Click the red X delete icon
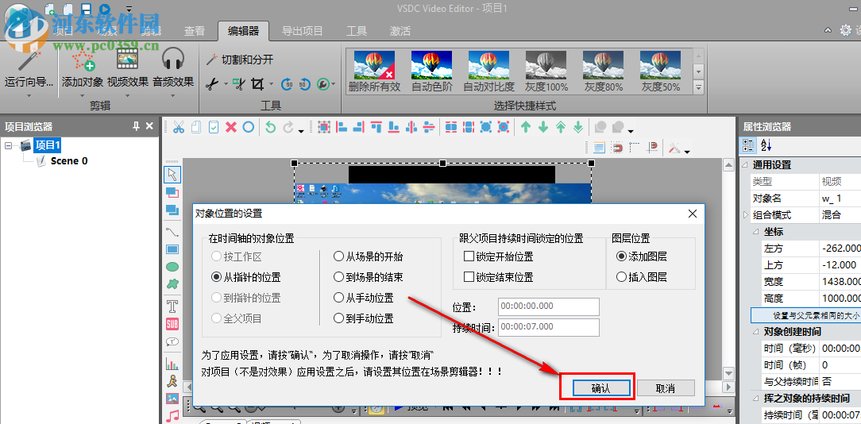 click(231, 127)
